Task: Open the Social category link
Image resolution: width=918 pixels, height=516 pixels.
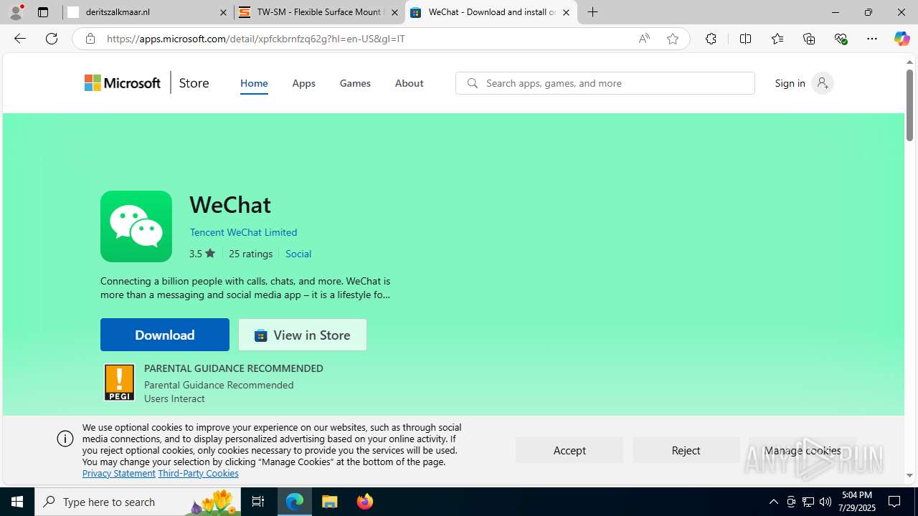Action: click(x=298, y=254)
